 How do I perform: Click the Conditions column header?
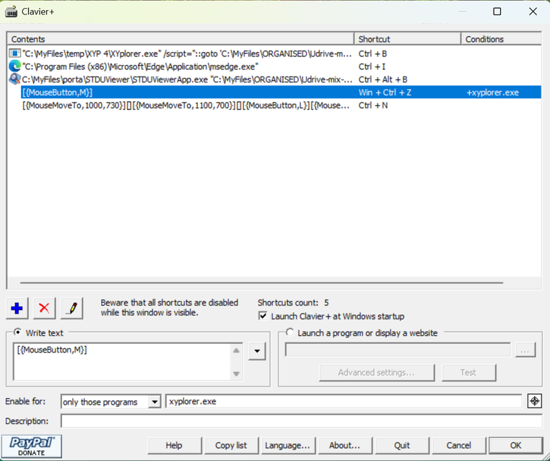coord(500,39)
